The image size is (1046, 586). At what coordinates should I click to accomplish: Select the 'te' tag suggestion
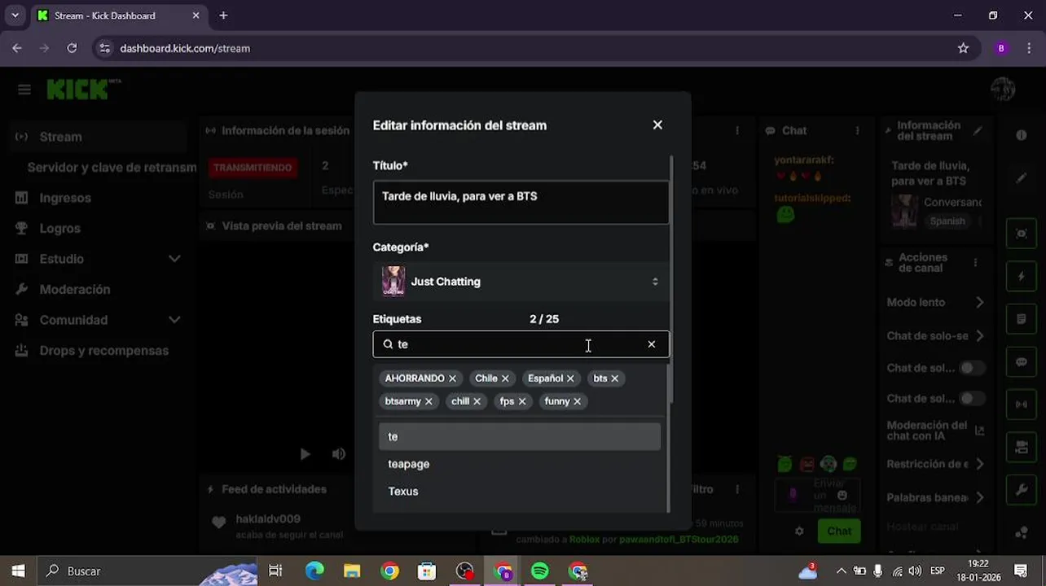(520, 437)
